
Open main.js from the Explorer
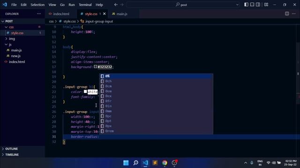pos(22,50)
